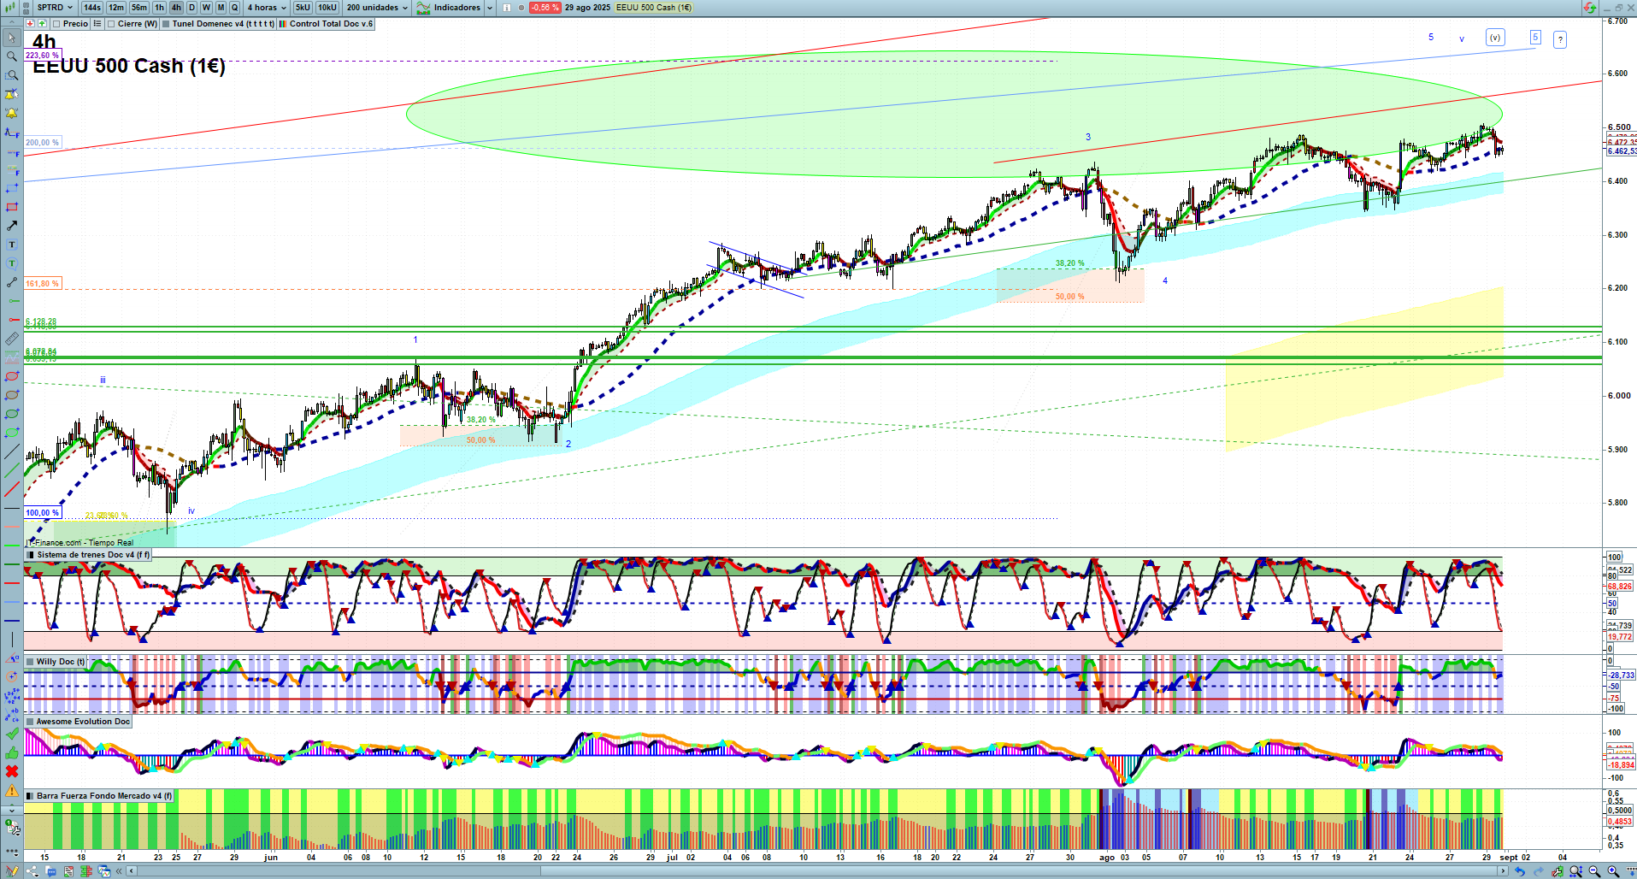Switch to the 56m timeframe
Viewport: 1637px width, 879px height.
(139, 8)
